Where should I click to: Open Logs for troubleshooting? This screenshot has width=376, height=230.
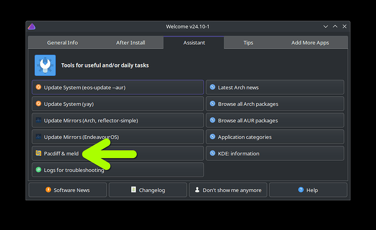118,170
